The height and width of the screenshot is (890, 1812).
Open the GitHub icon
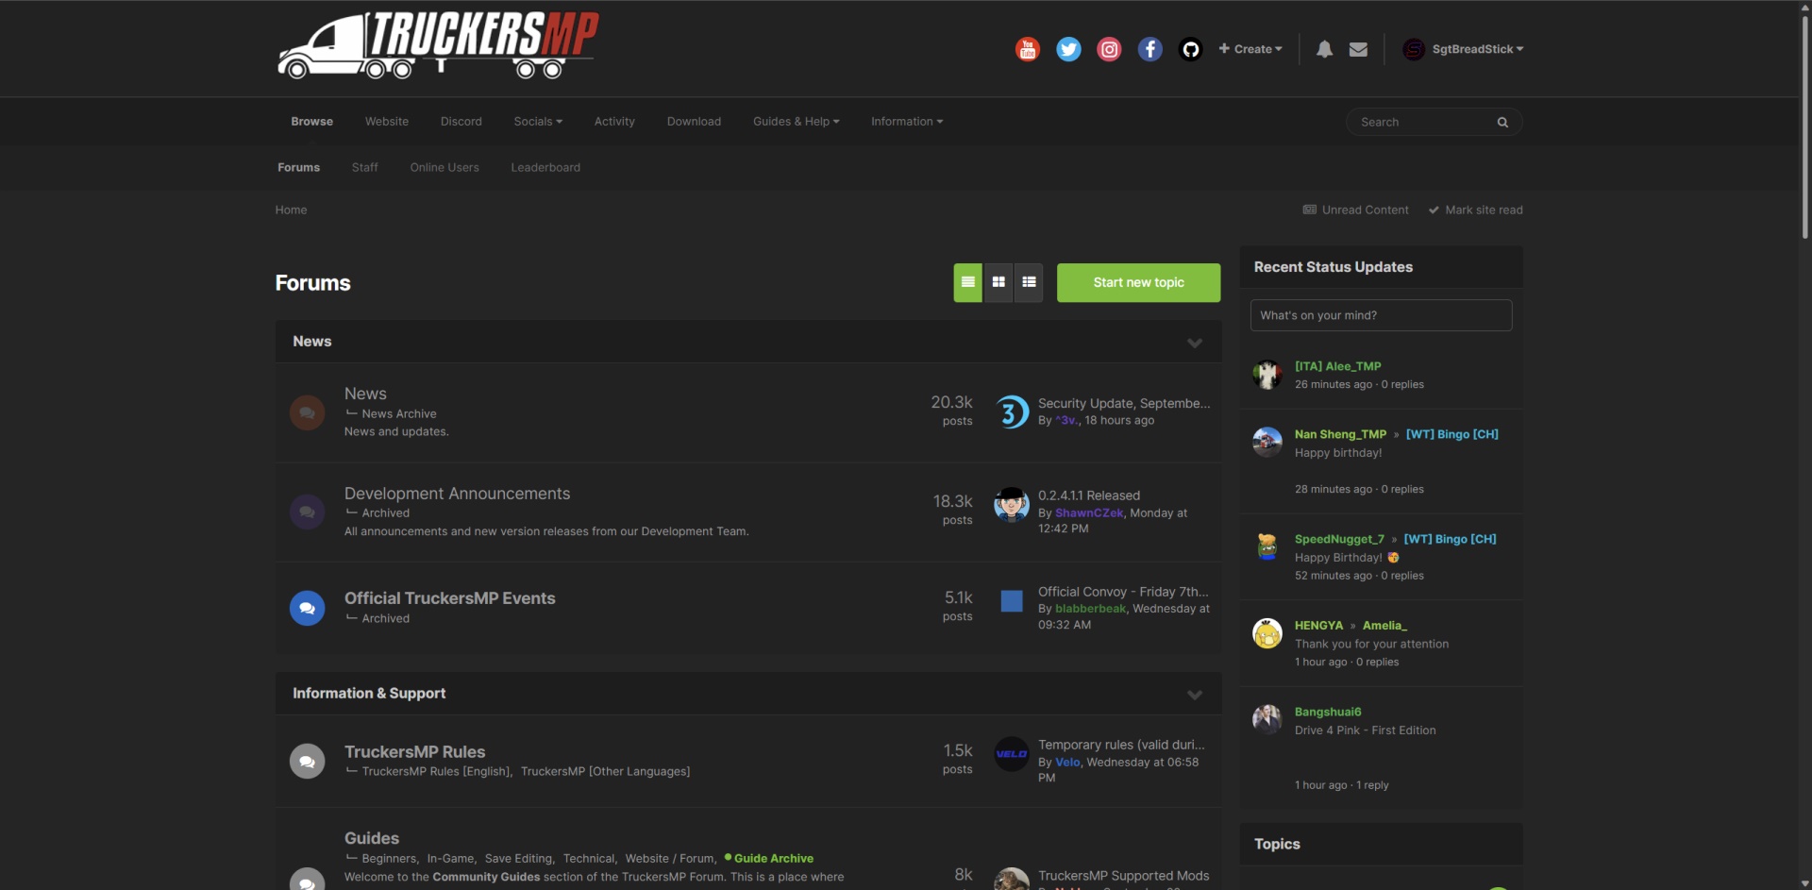1190,49
